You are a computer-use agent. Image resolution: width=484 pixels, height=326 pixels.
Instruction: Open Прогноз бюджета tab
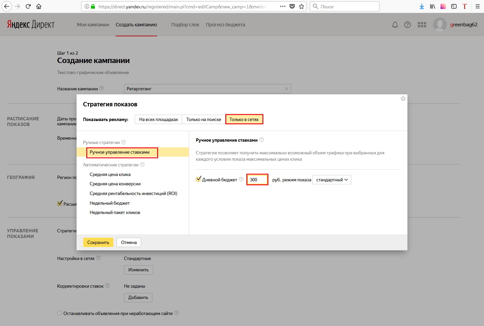pyautogui.click(x=226, y=25)
